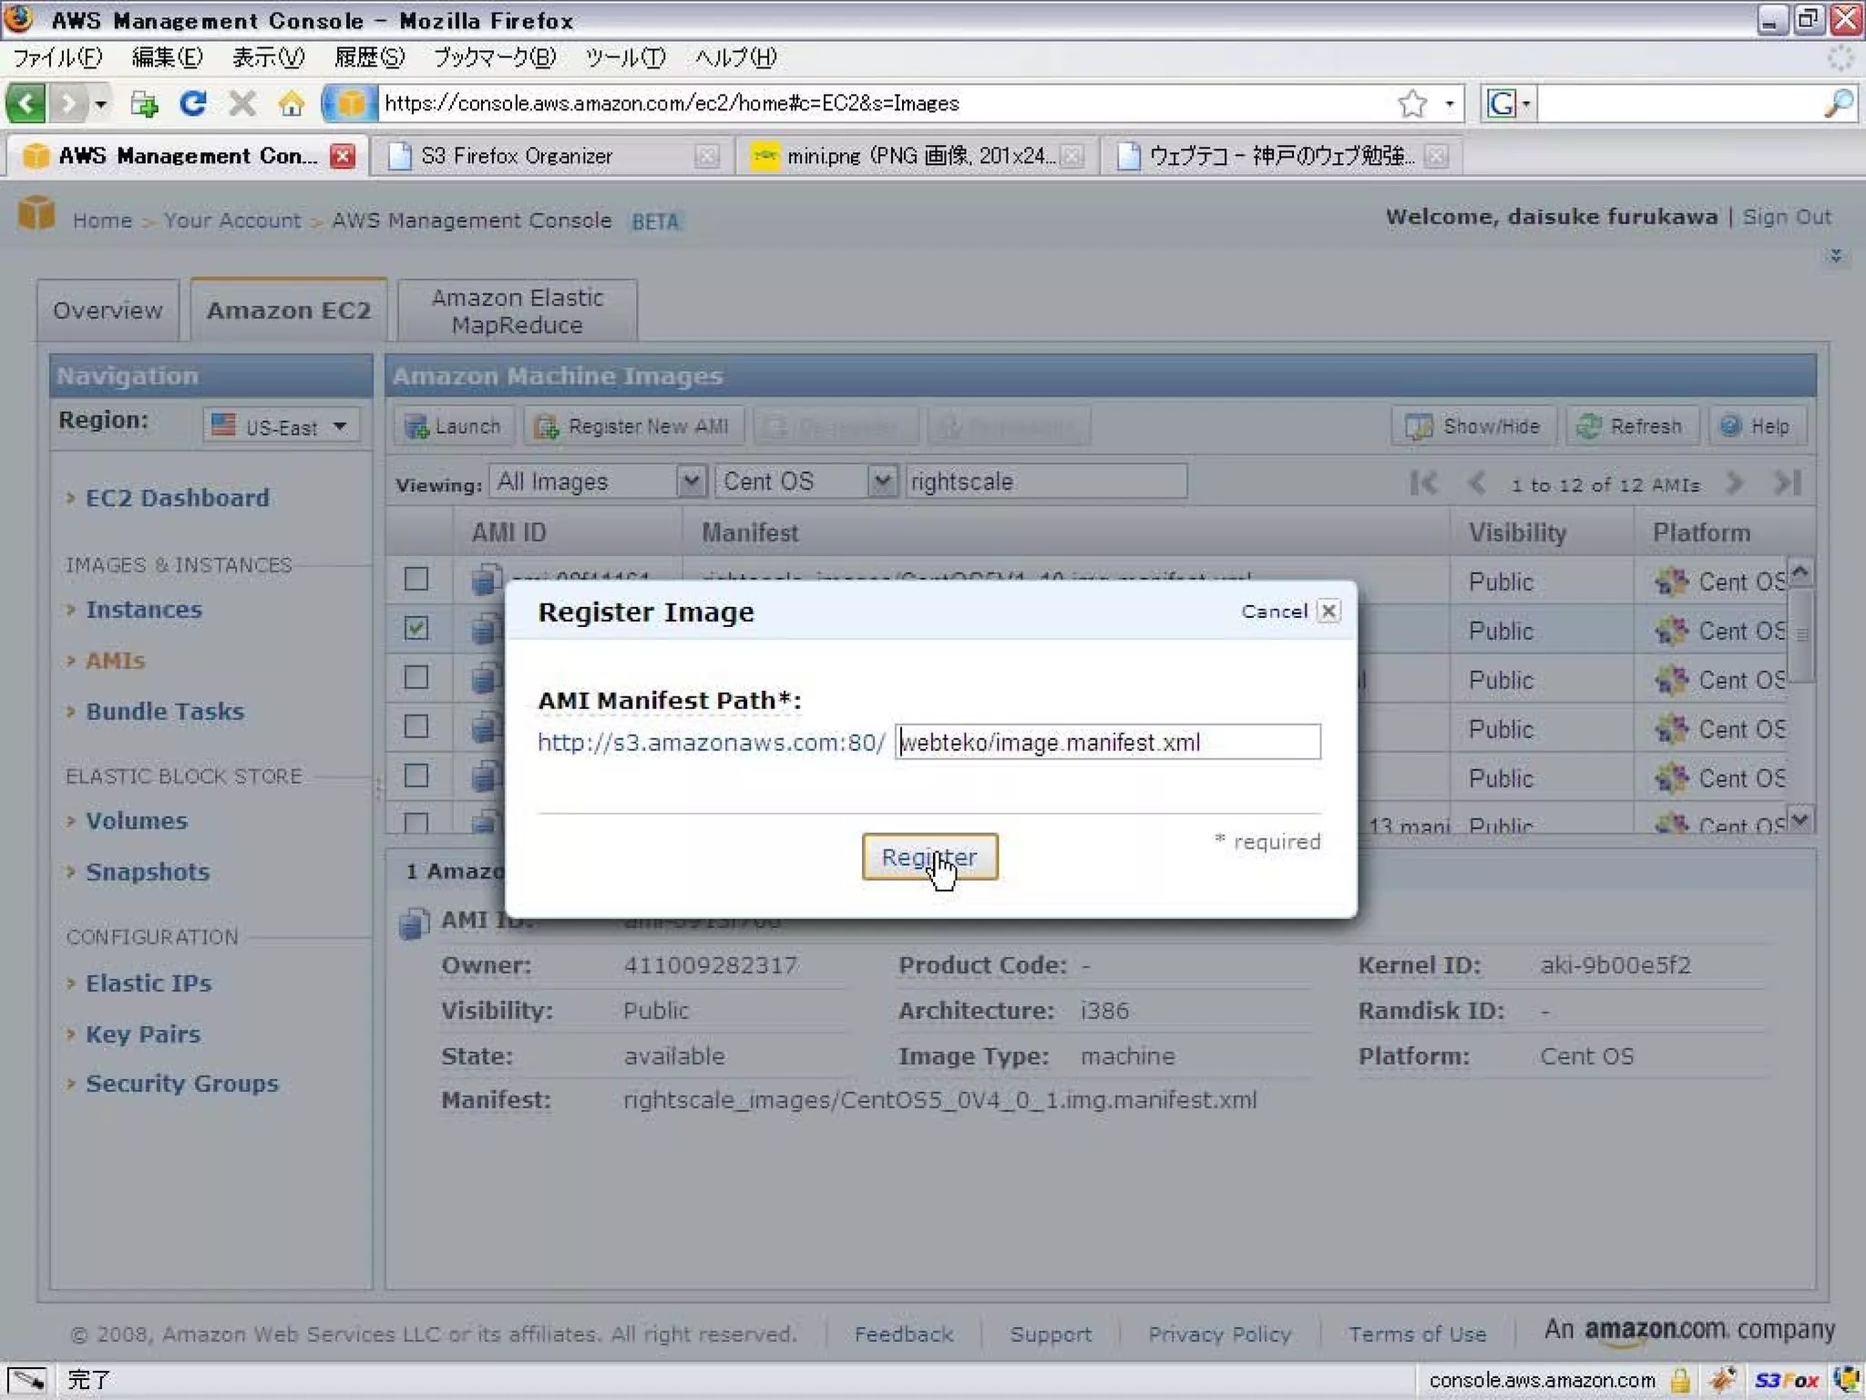Uncheck the selected second AMI row checkbox

click(x=416, y=628)
